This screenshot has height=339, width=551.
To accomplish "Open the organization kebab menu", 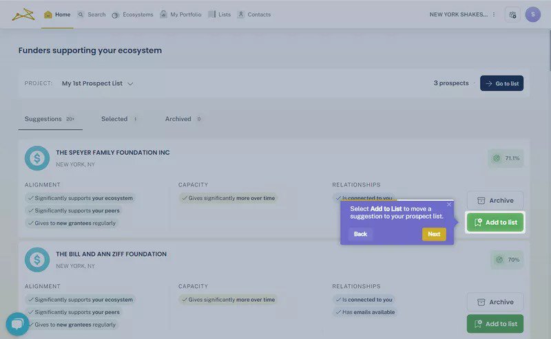I will pos(494,14).
